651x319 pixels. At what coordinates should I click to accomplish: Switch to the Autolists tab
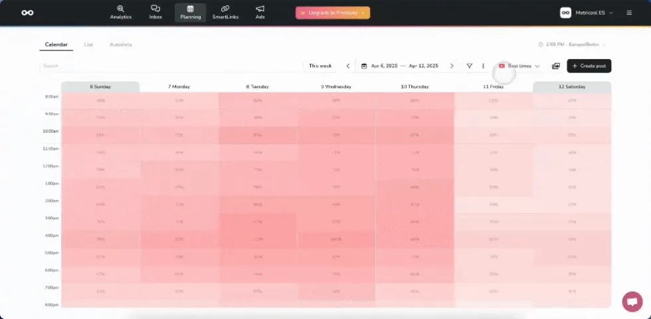[x=120, y=45]
